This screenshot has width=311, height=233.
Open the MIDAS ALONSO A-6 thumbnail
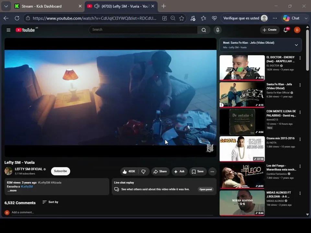click(x=242, y=203)
